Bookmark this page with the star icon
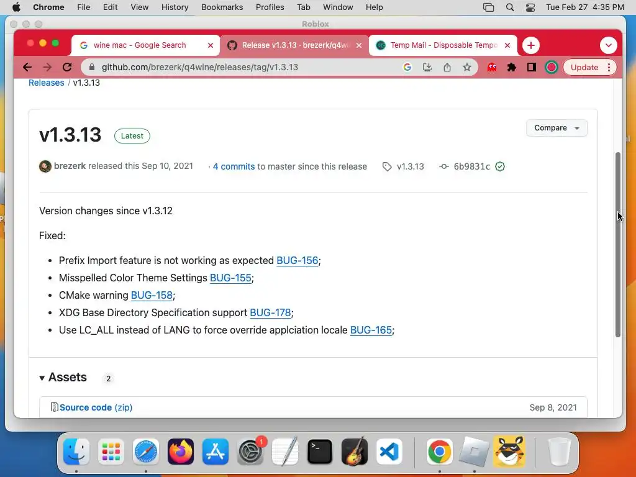The width and height of the screenshot is (636, 477). [467, 67]
